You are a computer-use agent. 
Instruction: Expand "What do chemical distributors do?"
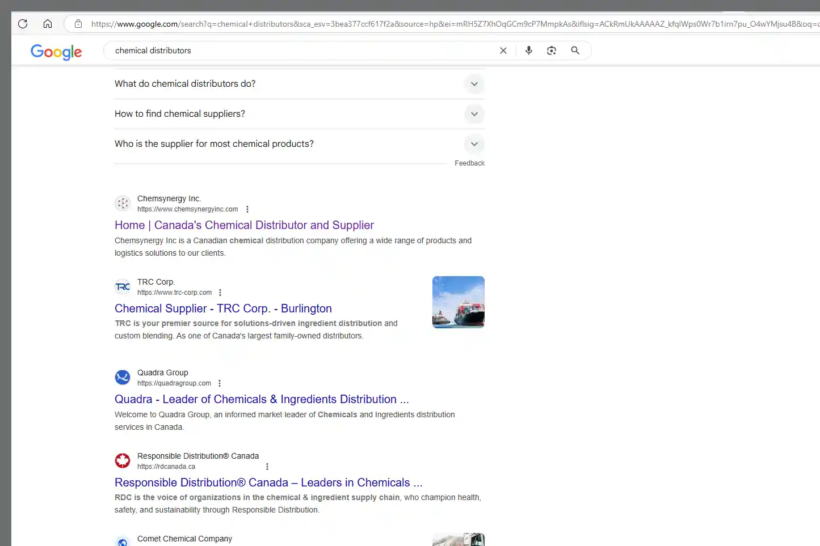pos(474,84)
